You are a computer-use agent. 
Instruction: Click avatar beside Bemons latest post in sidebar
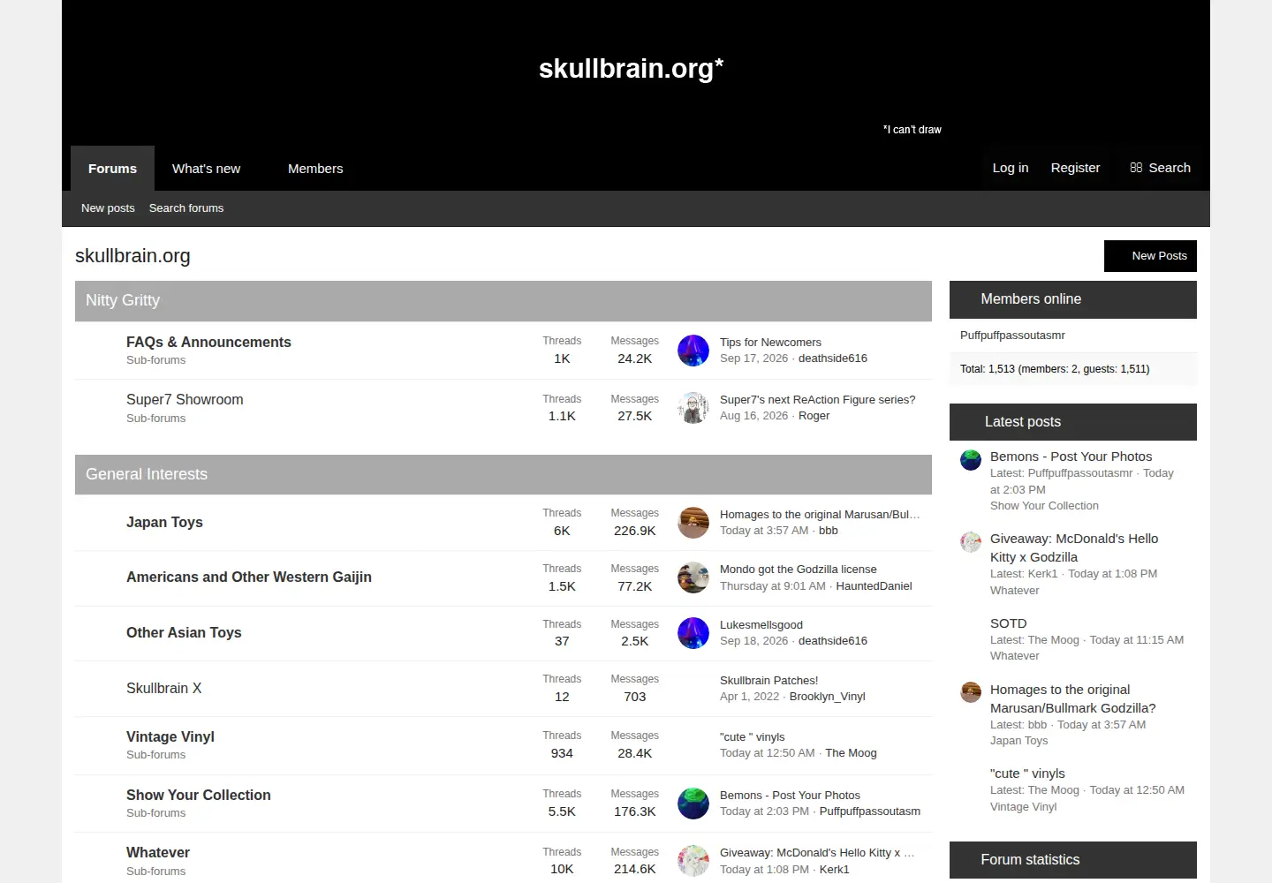click(x=971, y=460)
